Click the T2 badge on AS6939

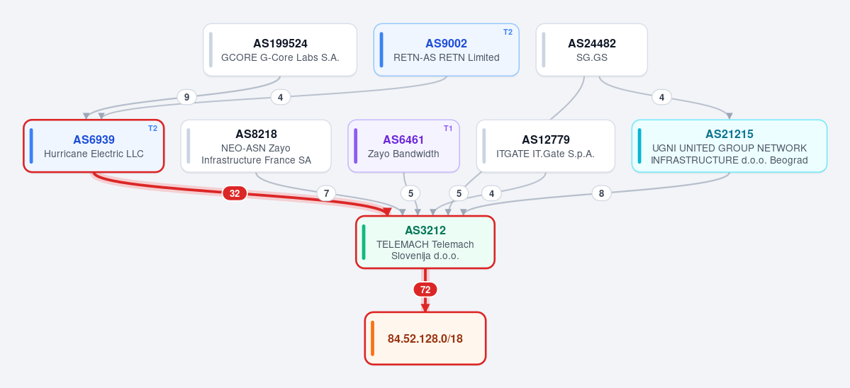pos(152,128)
